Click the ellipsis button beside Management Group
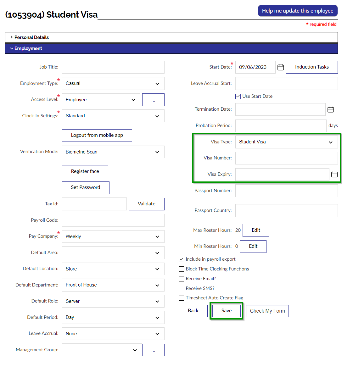This screenshot has width=342, height=367. (x=153, y=350)
